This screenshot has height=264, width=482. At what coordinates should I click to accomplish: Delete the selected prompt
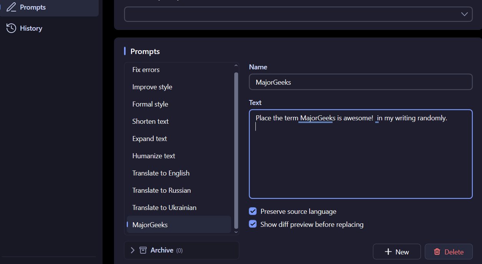point(449,252)
